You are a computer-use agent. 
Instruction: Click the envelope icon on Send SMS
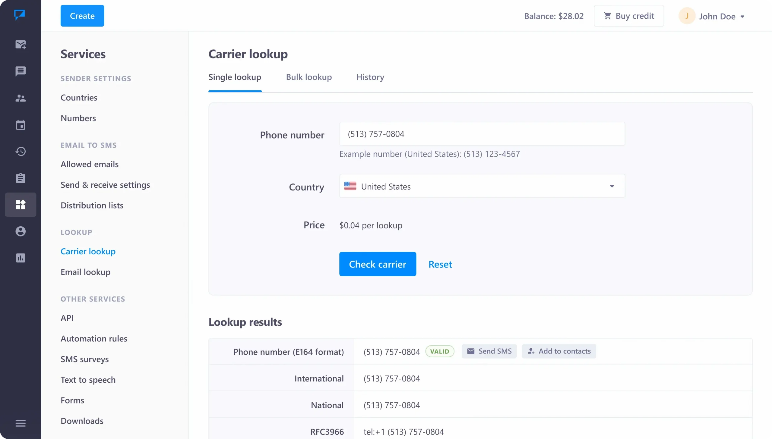pyautogui.click(x=471, y=351)
